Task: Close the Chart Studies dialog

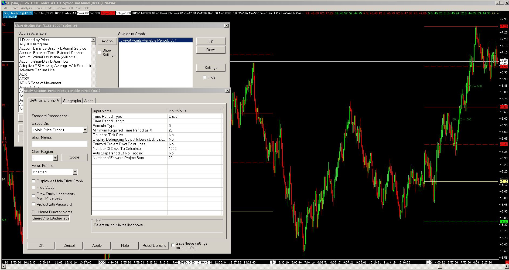Action: click(x=227, y=25)
